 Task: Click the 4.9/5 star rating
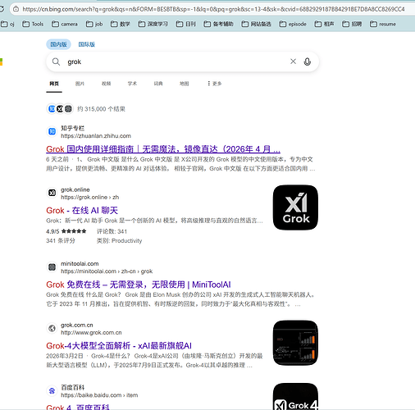point(66,231)
